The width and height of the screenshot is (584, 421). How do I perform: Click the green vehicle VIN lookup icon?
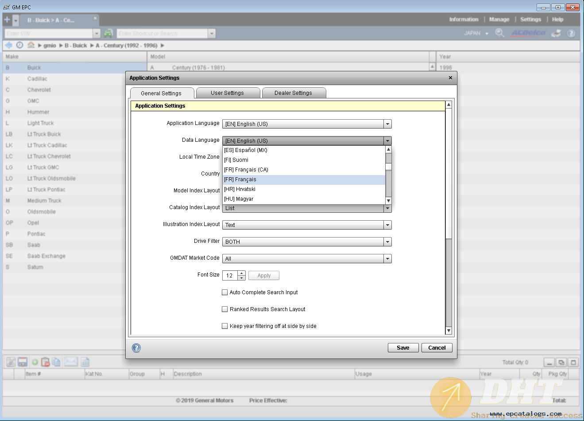pos(108,33)
